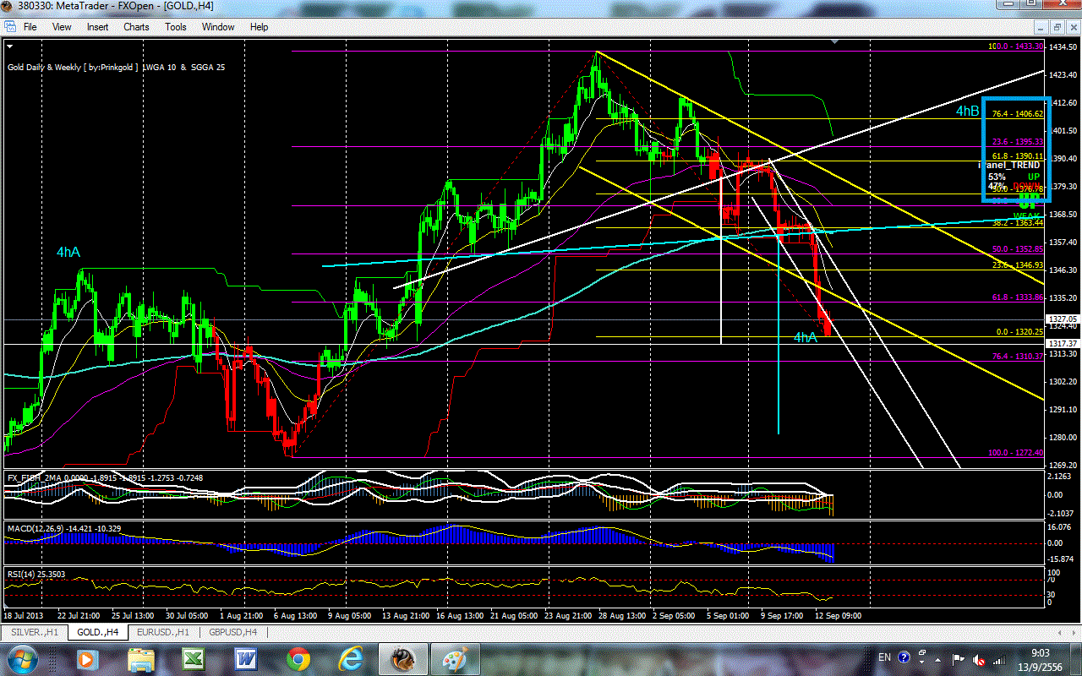Click the '4hB' chart label
1082x676 pixels.
[968, 112]
